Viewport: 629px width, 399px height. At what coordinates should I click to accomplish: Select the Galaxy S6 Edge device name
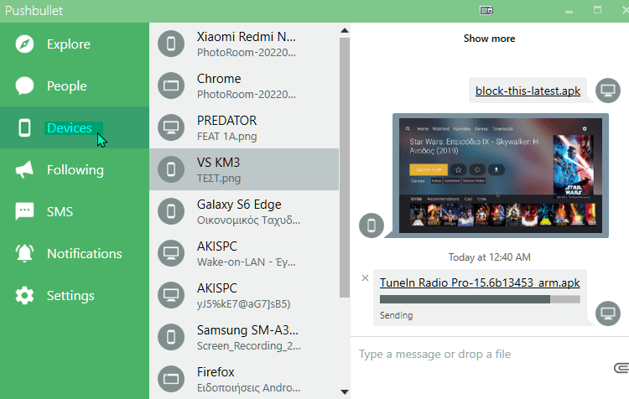point(239,205)
